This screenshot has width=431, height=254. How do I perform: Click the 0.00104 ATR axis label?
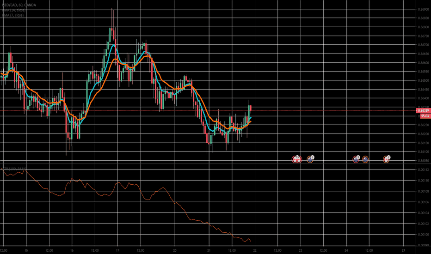(423, 213)
